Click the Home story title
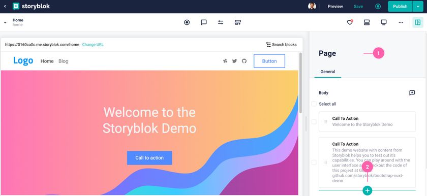The image size is (427, 196). point(18,20)
